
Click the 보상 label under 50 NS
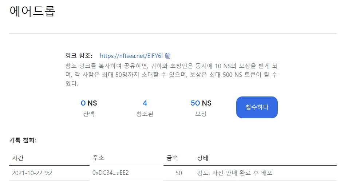coord(201,114)
